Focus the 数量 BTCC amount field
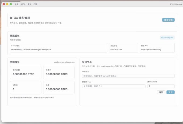183x124 pixels. [x=114, y=86]
